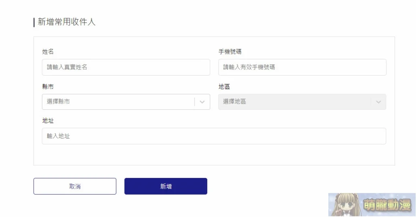Click the divider beside the 縣市 dropdown chevron
The image size is (416, 217).
pos(195,102)
